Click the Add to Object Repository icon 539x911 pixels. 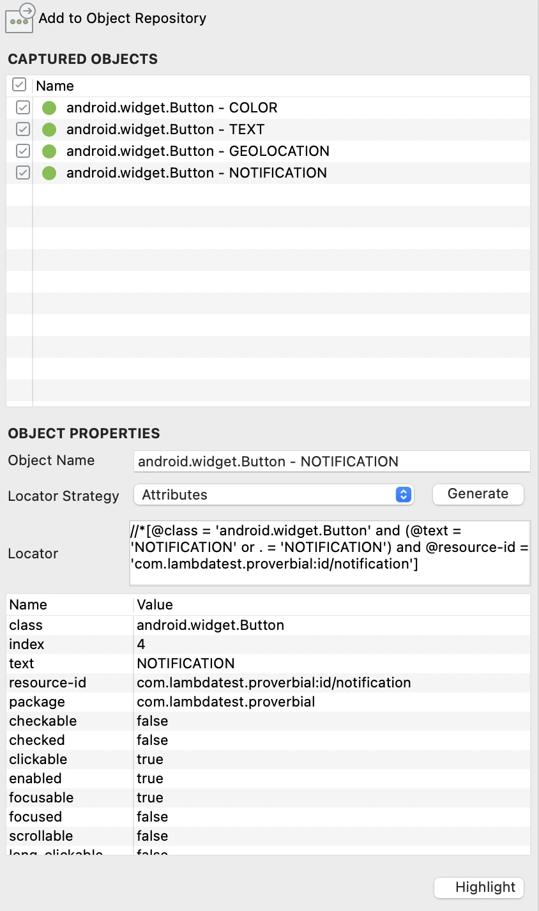[x=19, y=18]
